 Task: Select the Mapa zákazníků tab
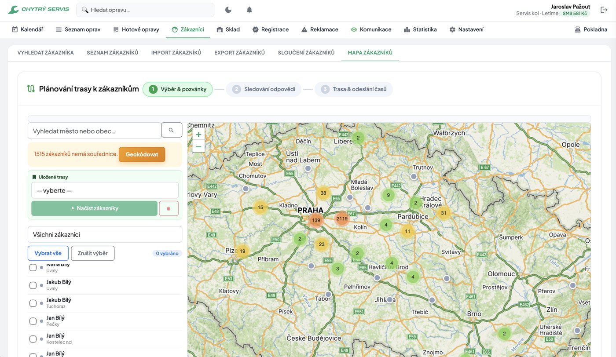coord(370,53)
